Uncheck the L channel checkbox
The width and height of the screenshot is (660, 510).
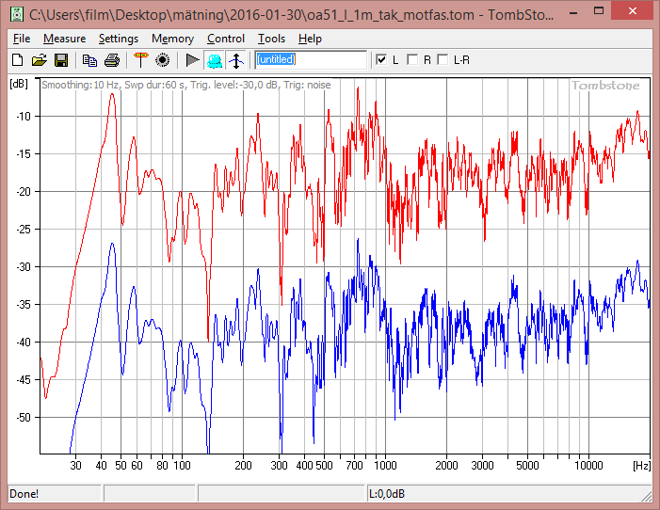381,60
